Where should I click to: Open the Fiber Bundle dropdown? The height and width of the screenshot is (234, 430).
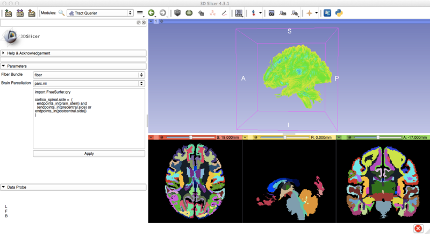[89, 75]
